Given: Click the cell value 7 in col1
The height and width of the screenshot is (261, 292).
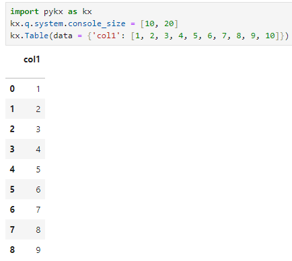Looking at the screenshot, I should (38, 210).
